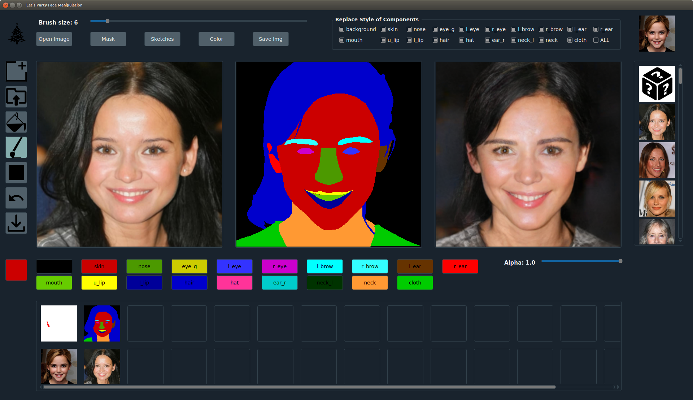Click the download save icon

(16, 223)
